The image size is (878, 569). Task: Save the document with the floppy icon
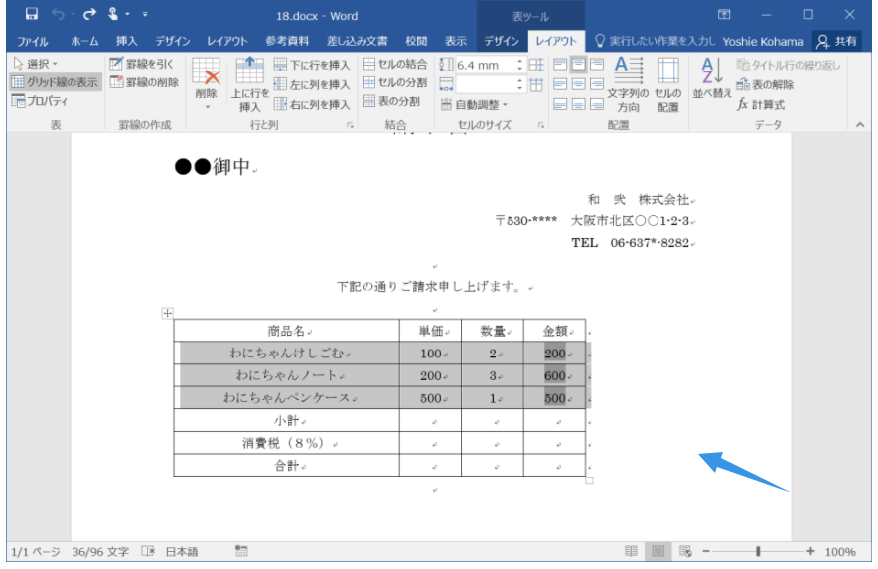[32, 14]
